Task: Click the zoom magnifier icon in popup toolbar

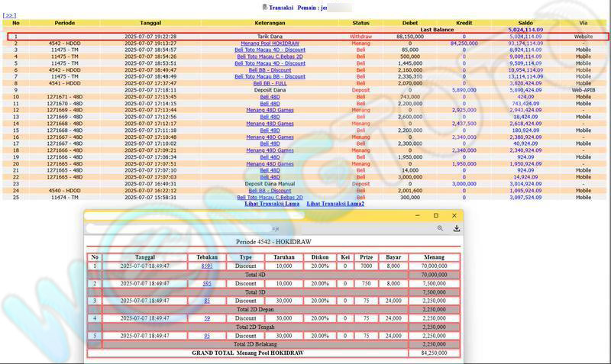Action: click(x=441, y=228)
